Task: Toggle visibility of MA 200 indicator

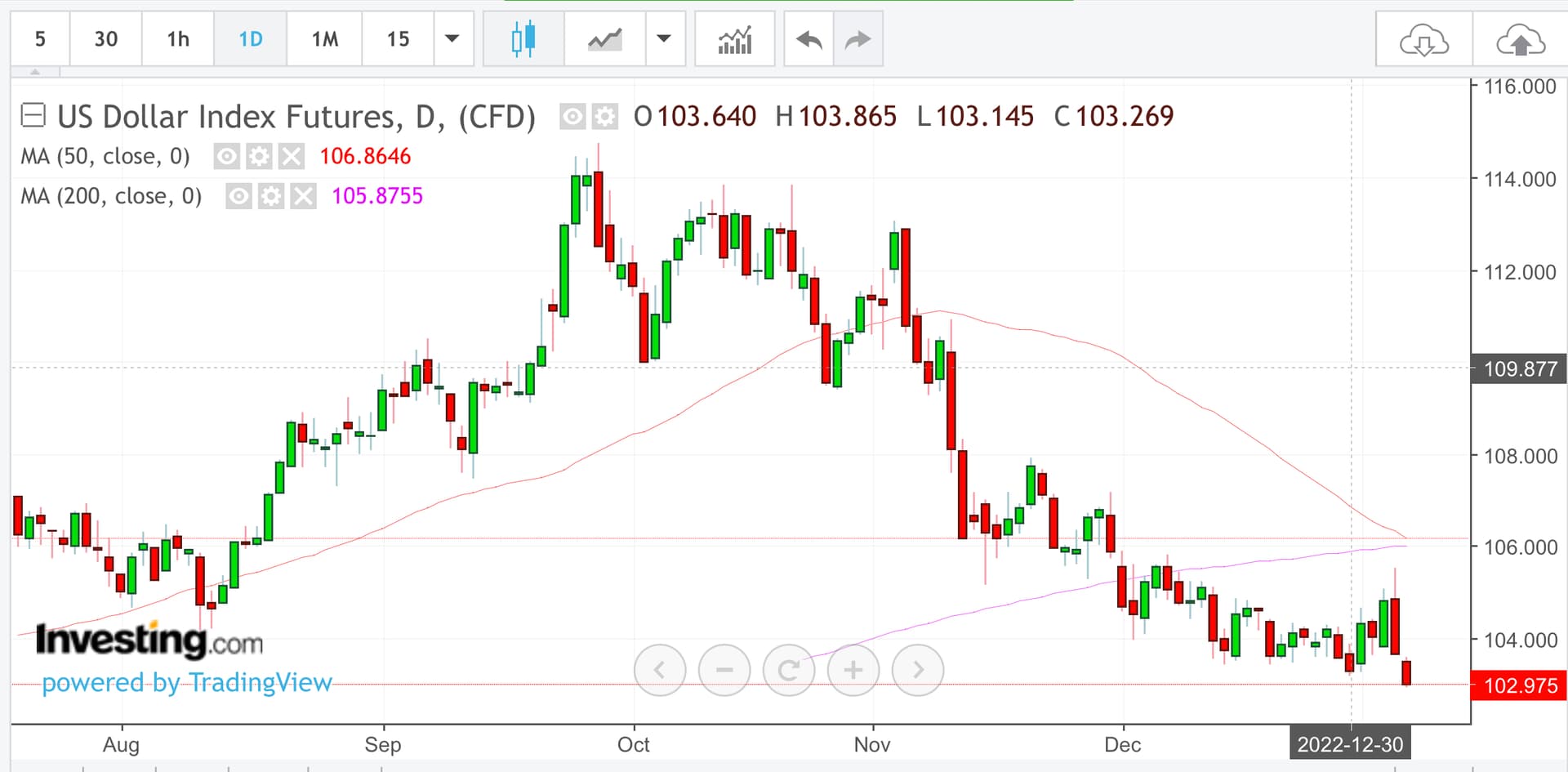Action: coord(238,196)
